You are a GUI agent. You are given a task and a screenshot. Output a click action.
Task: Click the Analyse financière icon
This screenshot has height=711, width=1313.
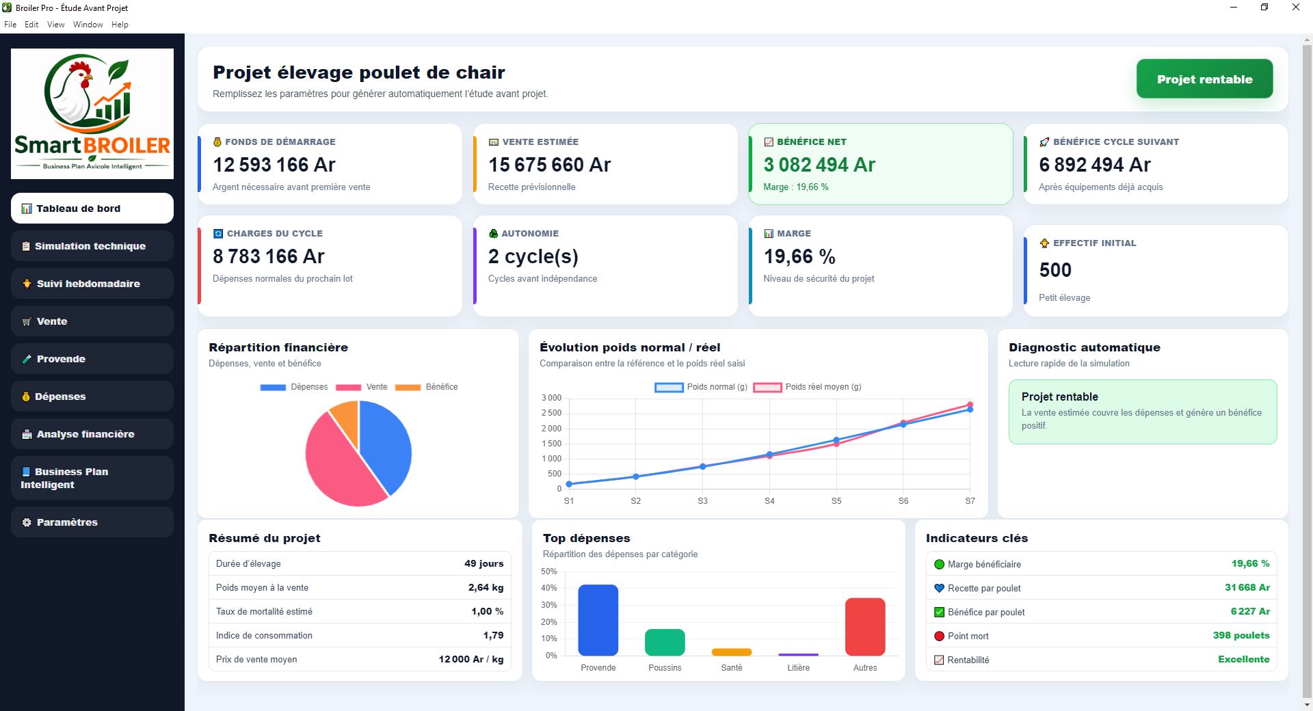click(x=27, y=434)
